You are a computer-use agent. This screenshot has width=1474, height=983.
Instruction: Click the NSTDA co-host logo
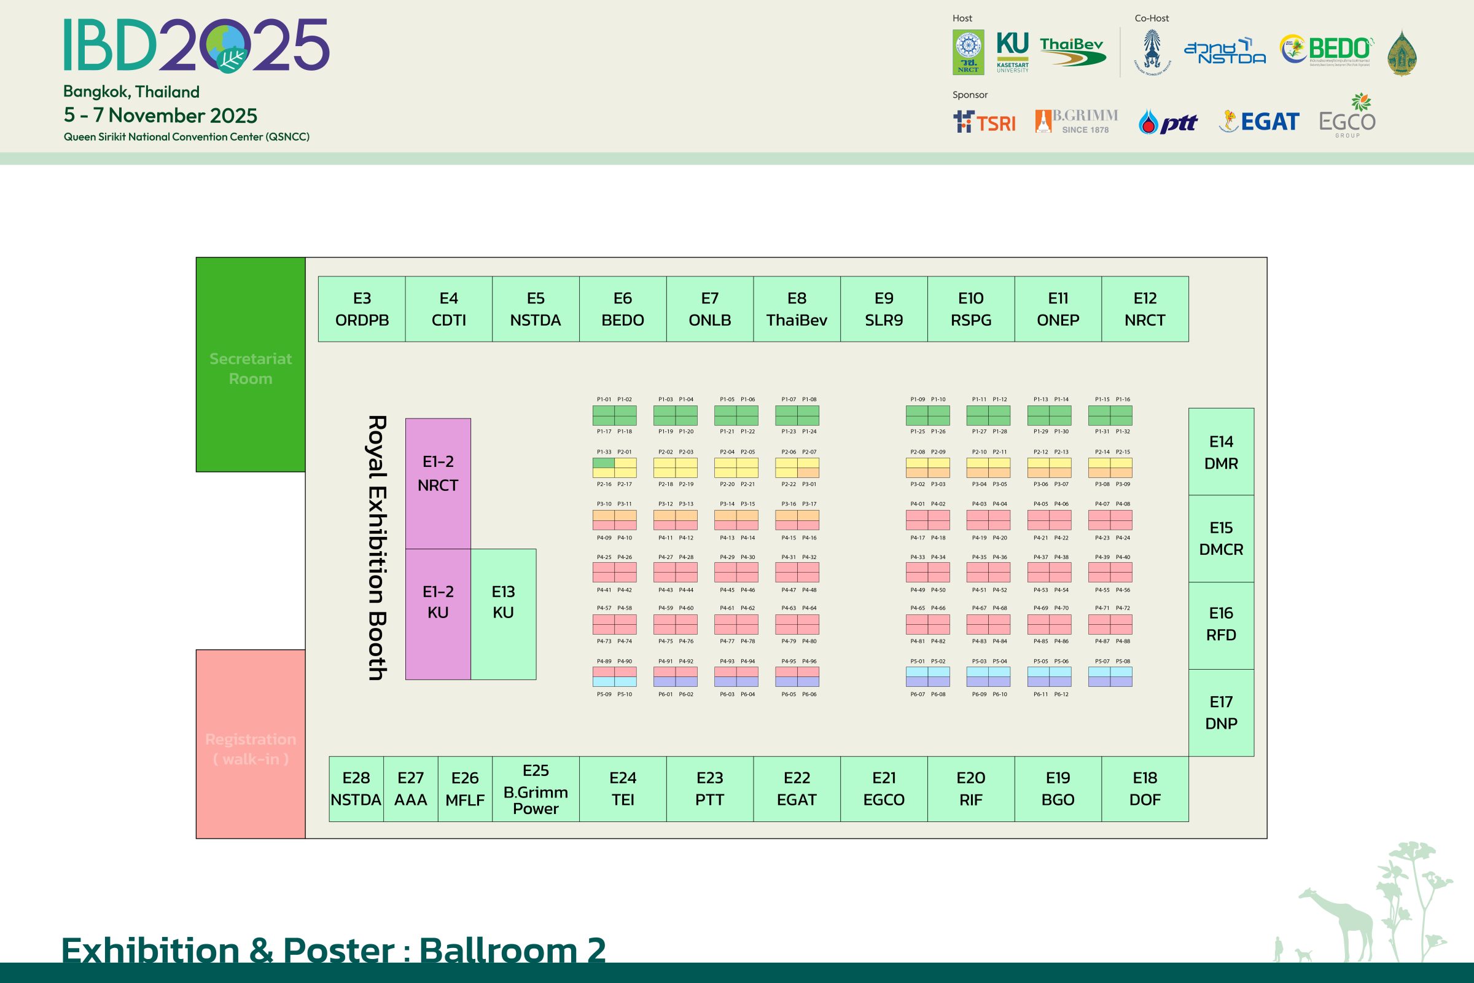tap(1224, 52)
